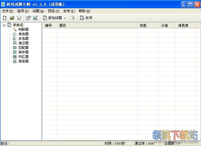Viewport: 201px width, 146px height.
Task: Select 简答题 in the tree
Action: [x=24, y=61]
